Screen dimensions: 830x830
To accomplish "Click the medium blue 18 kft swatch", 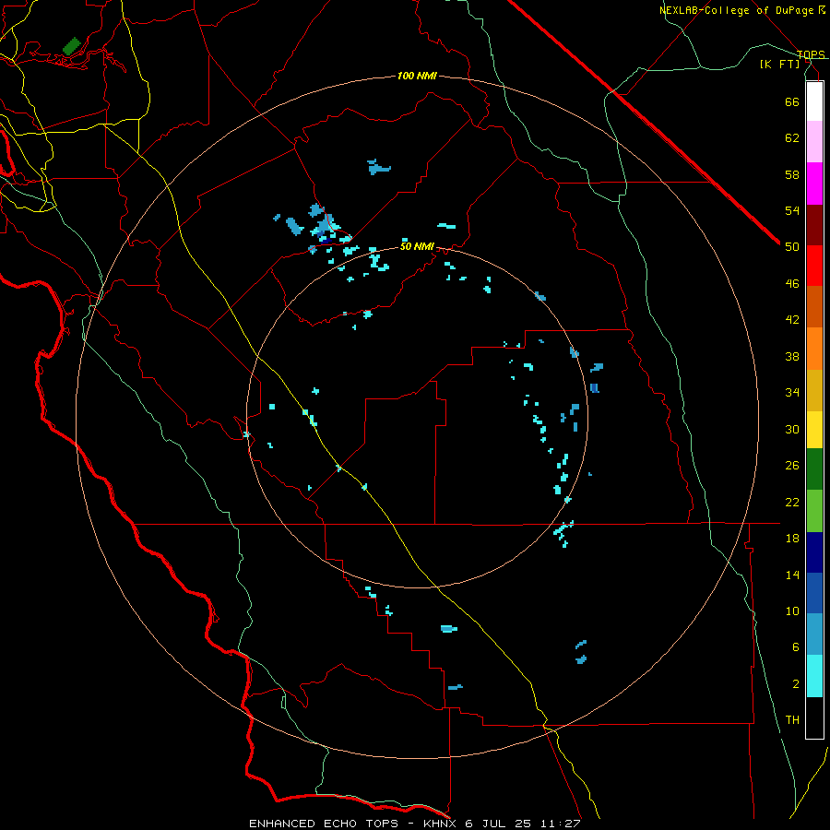I will click(814, 593).
